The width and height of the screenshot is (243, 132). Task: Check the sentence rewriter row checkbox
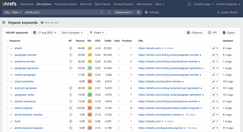pyautogui.click(x=7, y=62)
